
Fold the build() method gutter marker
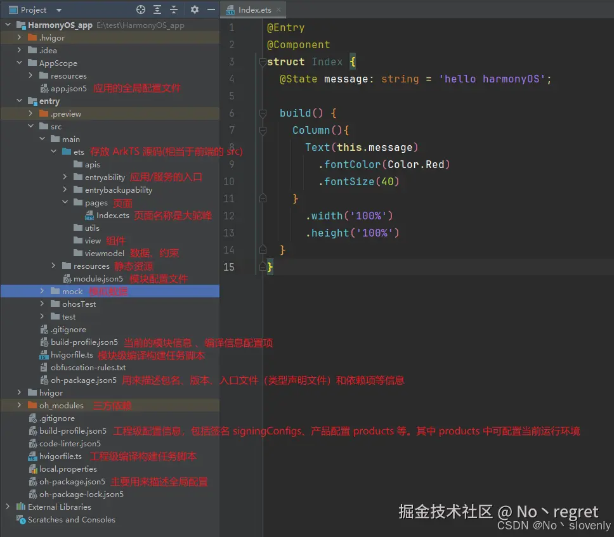(263, 113)
